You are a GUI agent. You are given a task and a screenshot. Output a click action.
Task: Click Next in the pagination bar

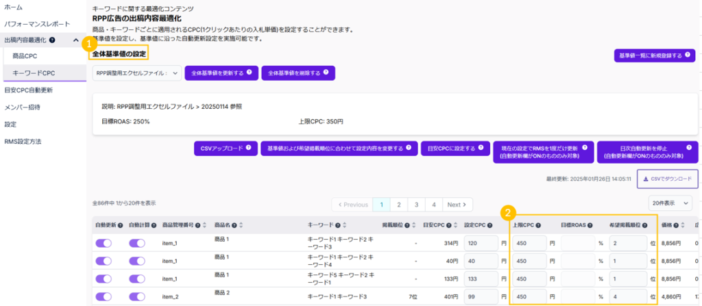[457, 204]
